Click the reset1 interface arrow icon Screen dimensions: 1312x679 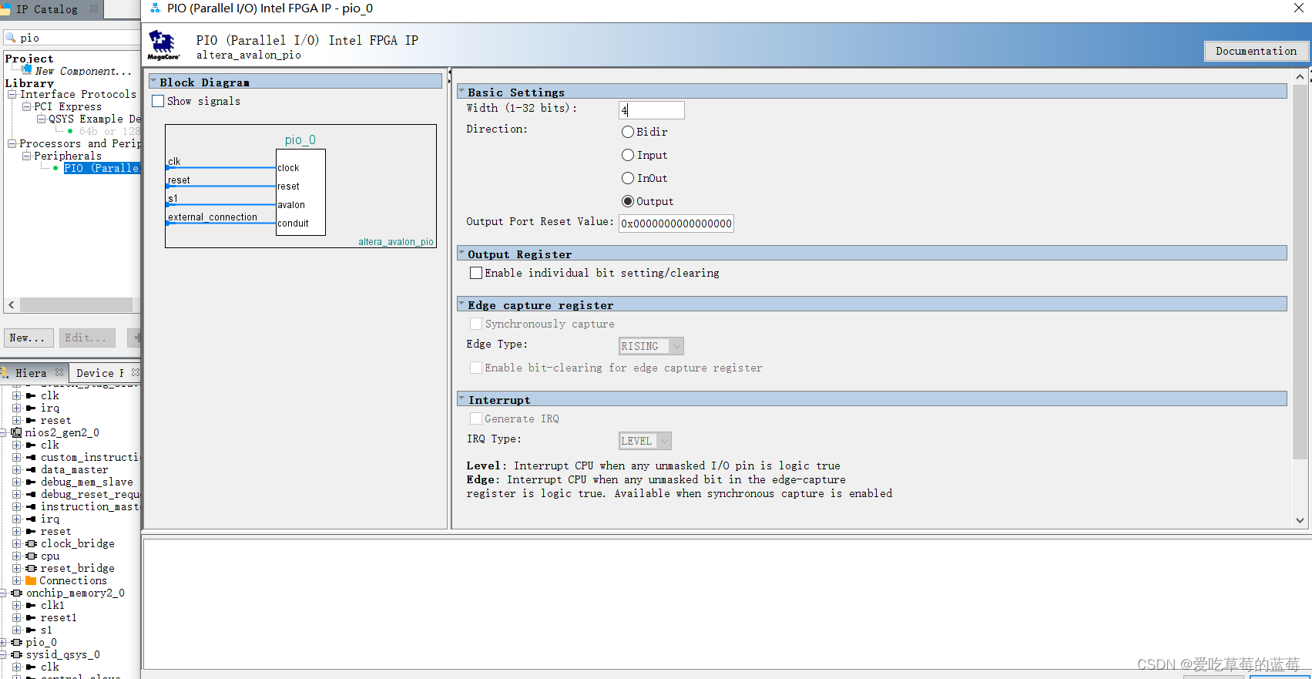tap(31, 617)
